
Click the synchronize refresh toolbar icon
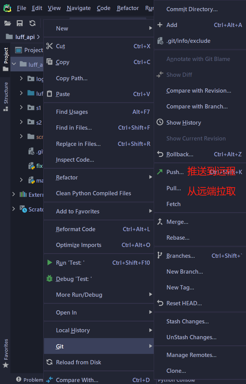point(32,23)
